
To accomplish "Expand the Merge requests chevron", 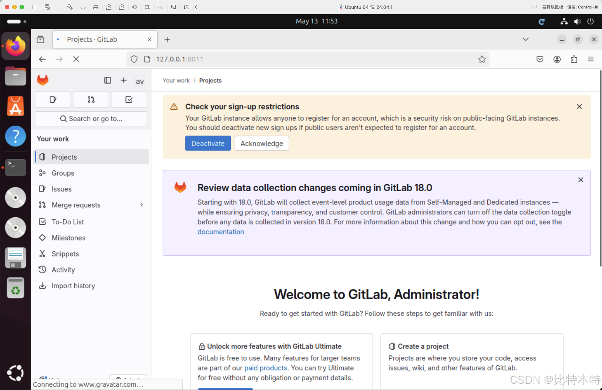I will click(x=141, y=205).
